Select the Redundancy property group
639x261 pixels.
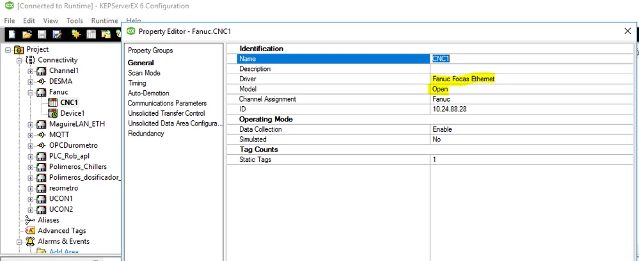[x=146, y=133]
